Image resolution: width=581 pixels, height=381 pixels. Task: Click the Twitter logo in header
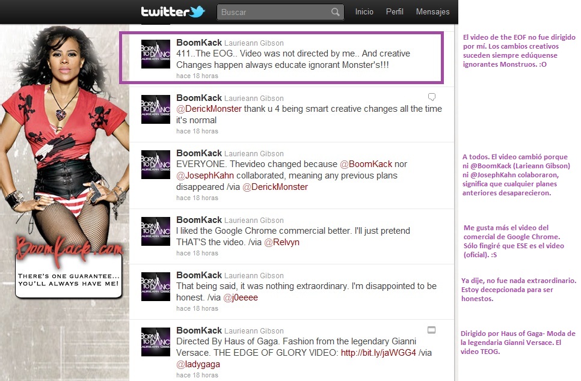(173, 11)
